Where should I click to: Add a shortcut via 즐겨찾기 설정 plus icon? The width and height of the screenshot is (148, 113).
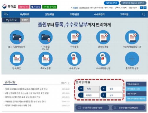tap(132, 59)
